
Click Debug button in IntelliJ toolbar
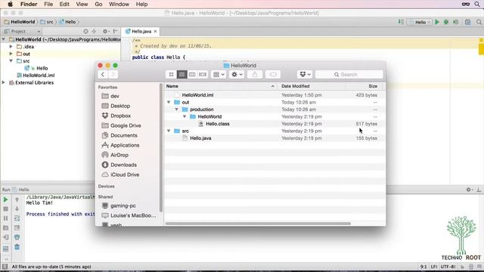pyautogui.click(x=446, y=22)
